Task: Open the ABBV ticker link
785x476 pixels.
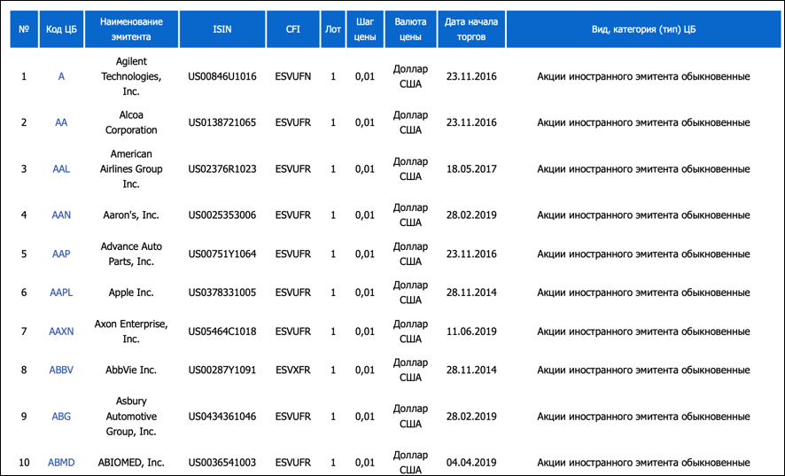Action: tap(61, 370)
